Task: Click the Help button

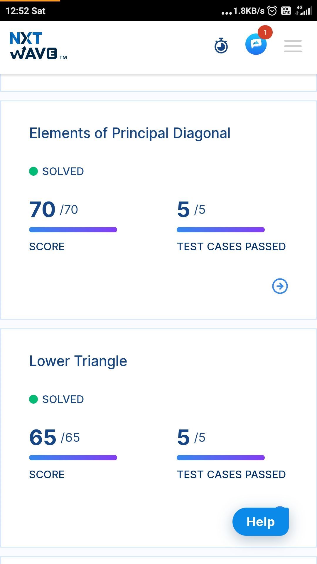Action: tap(261, 522)
